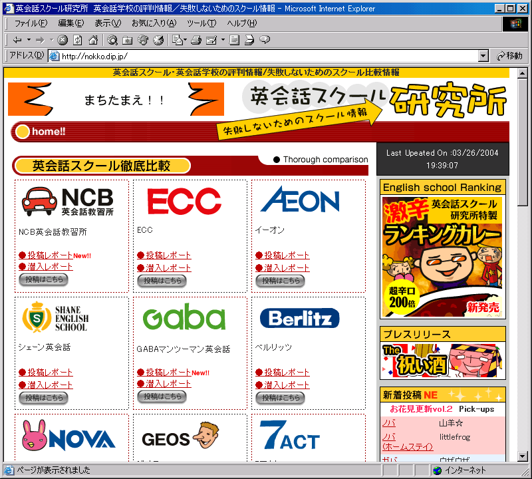This screenshot has height=479, width=532.
Task: Click the Messenger speech bubble icon
Action: (265, 40)
